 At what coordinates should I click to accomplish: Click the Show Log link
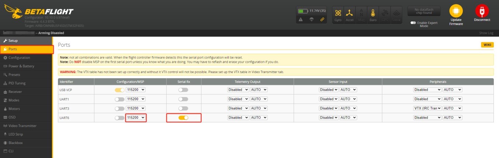(x=486, y=33)
